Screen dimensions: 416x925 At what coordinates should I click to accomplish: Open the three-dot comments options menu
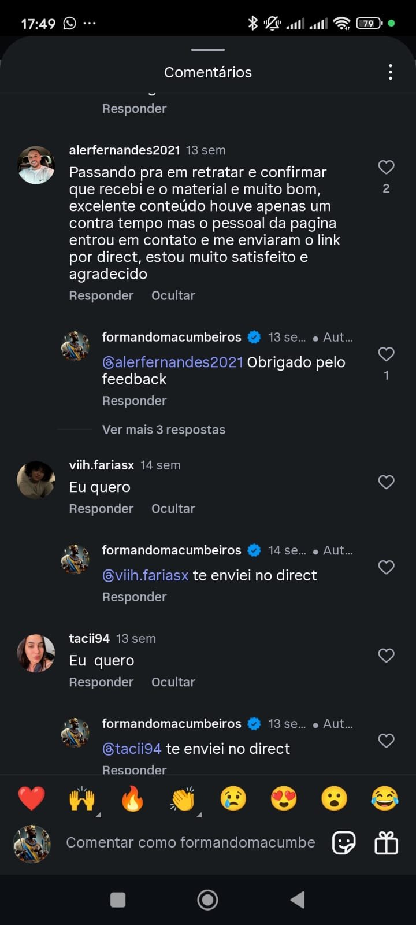pos(391,72)
